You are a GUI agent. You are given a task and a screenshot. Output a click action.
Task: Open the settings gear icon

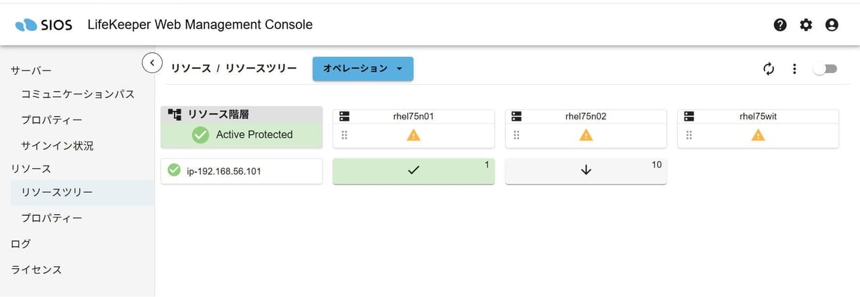(806, 25)
